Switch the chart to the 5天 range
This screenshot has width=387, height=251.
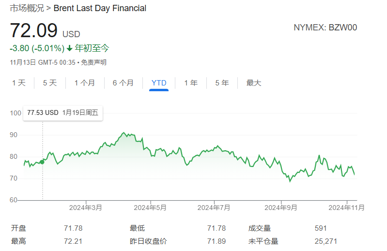click(x=50, y=83)
